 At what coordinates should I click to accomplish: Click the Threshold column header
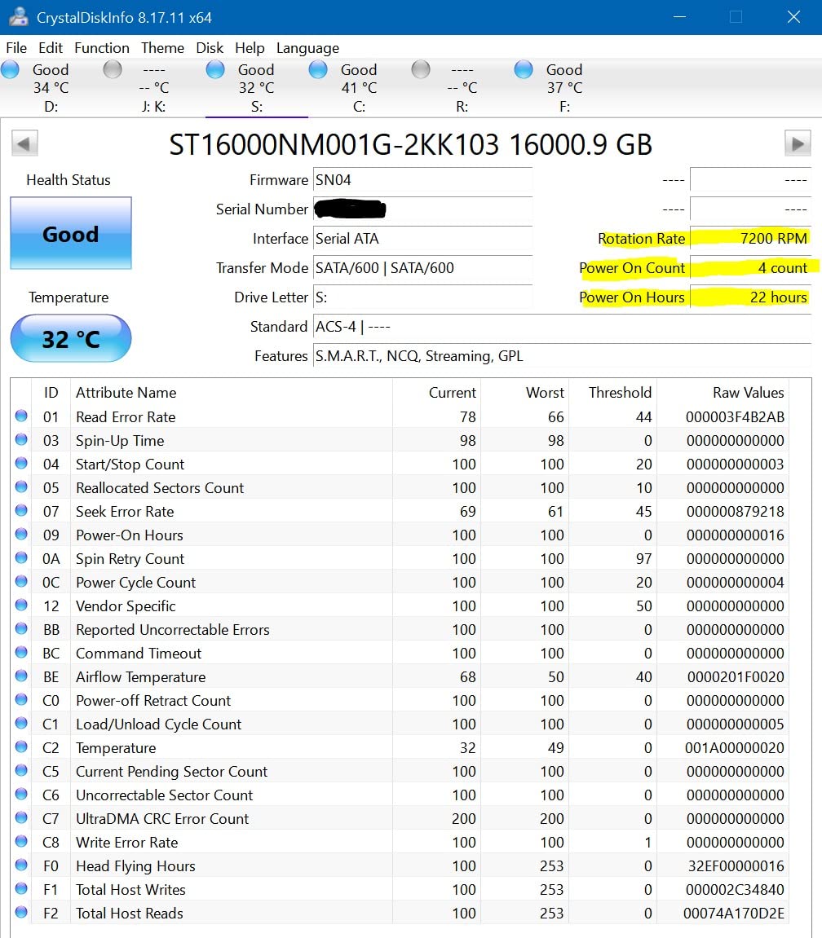[612, 393]
